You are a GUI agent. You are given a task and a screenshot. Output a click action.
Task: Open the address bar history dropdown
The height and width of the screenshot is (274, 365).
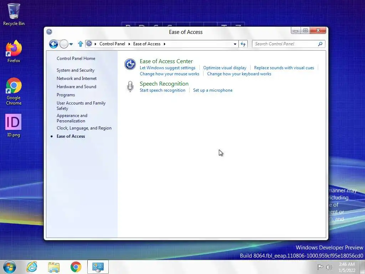pyautogui.click(x=235, y=44)
